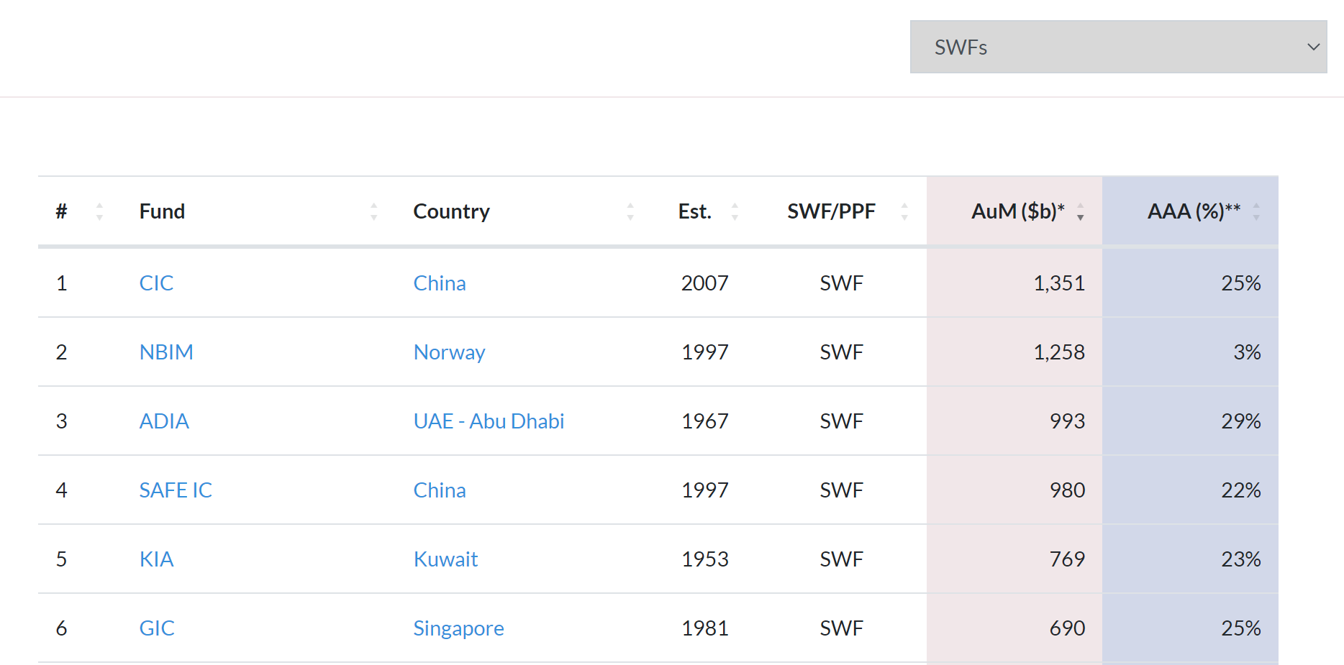Select the 690 AuM value
This screenshot has width=1344, height=665.
[1067, 628]
